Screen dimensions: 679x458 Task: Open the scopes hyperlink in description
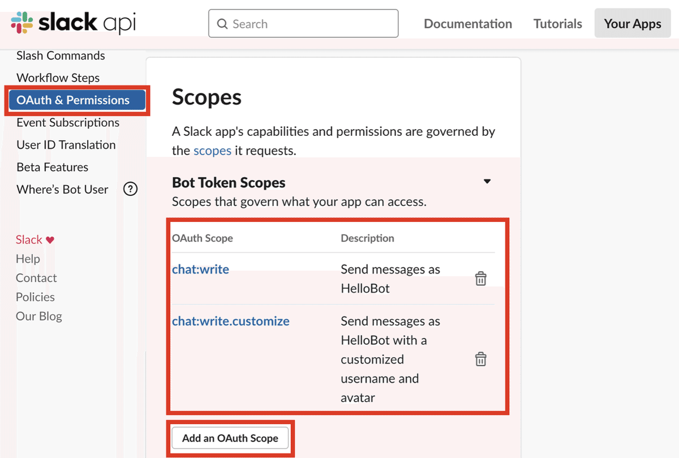212,151
